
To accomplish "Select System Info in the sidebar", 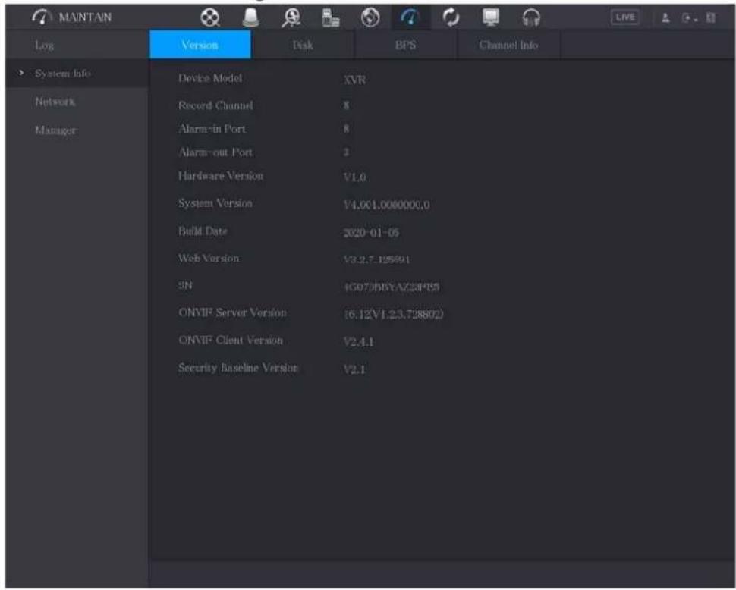I will (63, 74).
